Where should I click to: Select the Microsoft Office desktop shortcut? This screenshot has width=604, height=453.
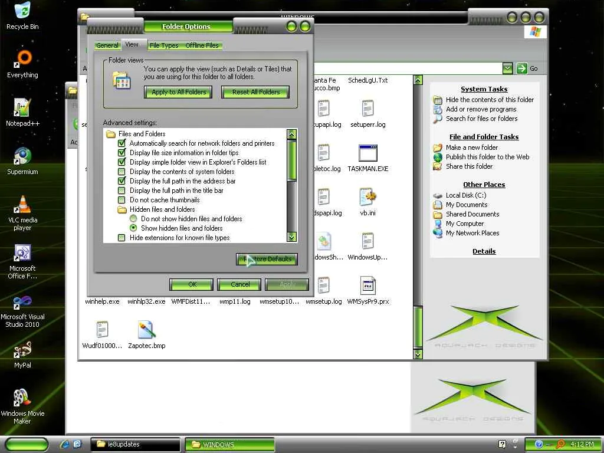[x=22, y=252]
